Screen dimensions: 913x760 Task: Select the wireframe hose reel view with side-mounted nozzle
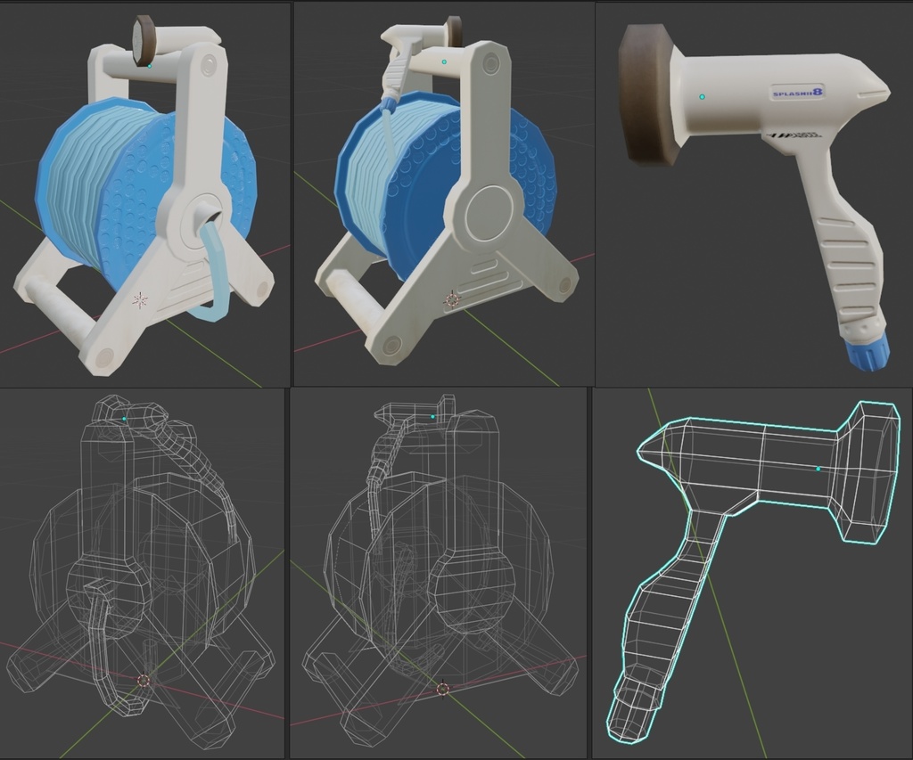(x=438, y=573)
